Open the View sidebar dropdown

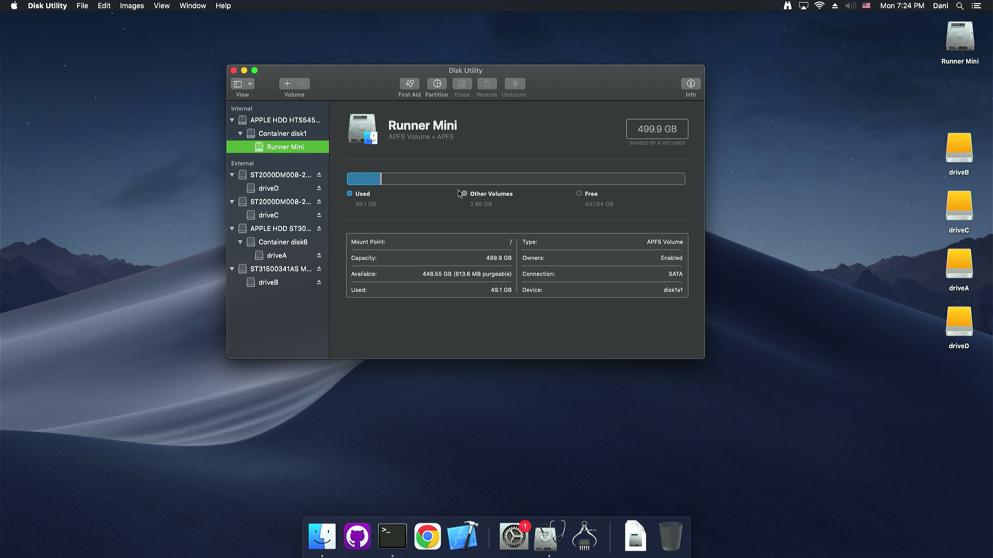(242, 84)
